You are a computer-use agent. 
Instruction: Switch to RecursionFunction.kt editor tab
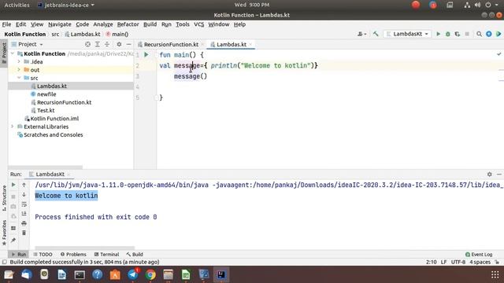[171, 45]
